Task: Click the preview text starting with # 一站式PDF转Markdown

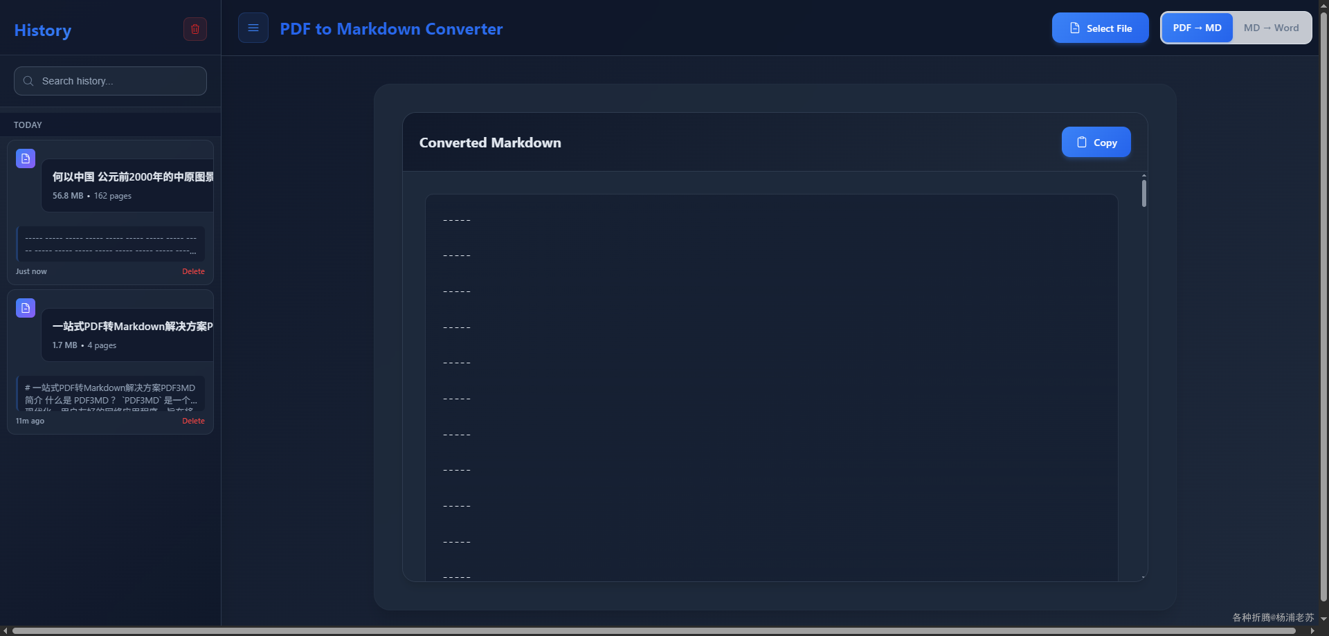Action: pyautogui.click(x=111, y=394)
